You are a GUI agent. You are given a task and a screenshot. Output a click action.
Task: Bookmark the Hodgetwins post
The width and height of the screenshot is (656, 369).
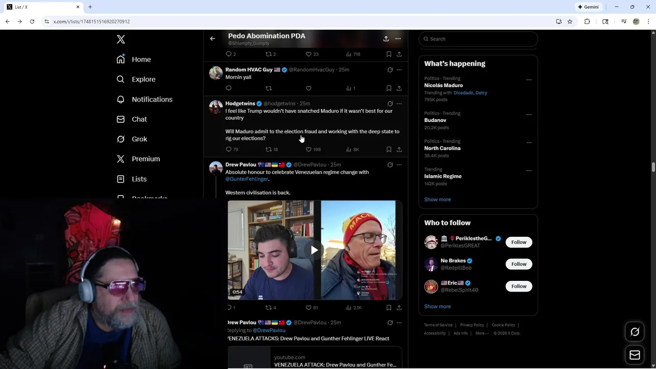(x=389, y=150)
